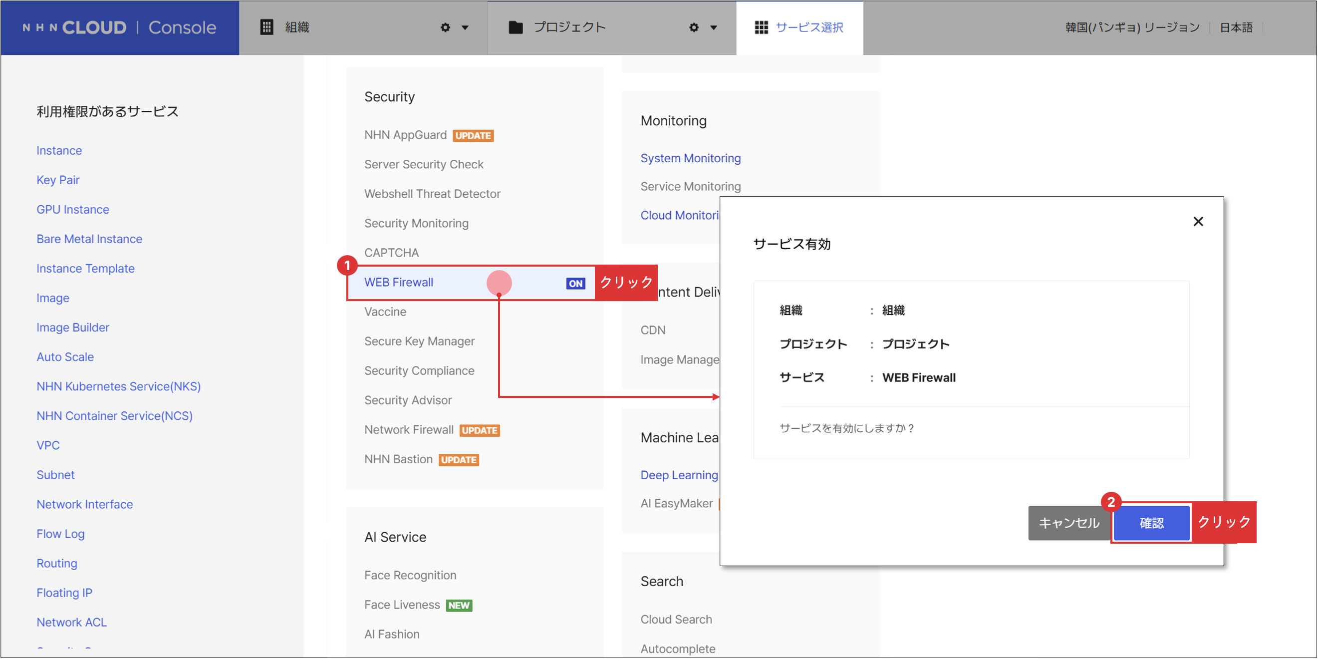
Task: Open Instance in sidebar
Action: pos(59,151)
